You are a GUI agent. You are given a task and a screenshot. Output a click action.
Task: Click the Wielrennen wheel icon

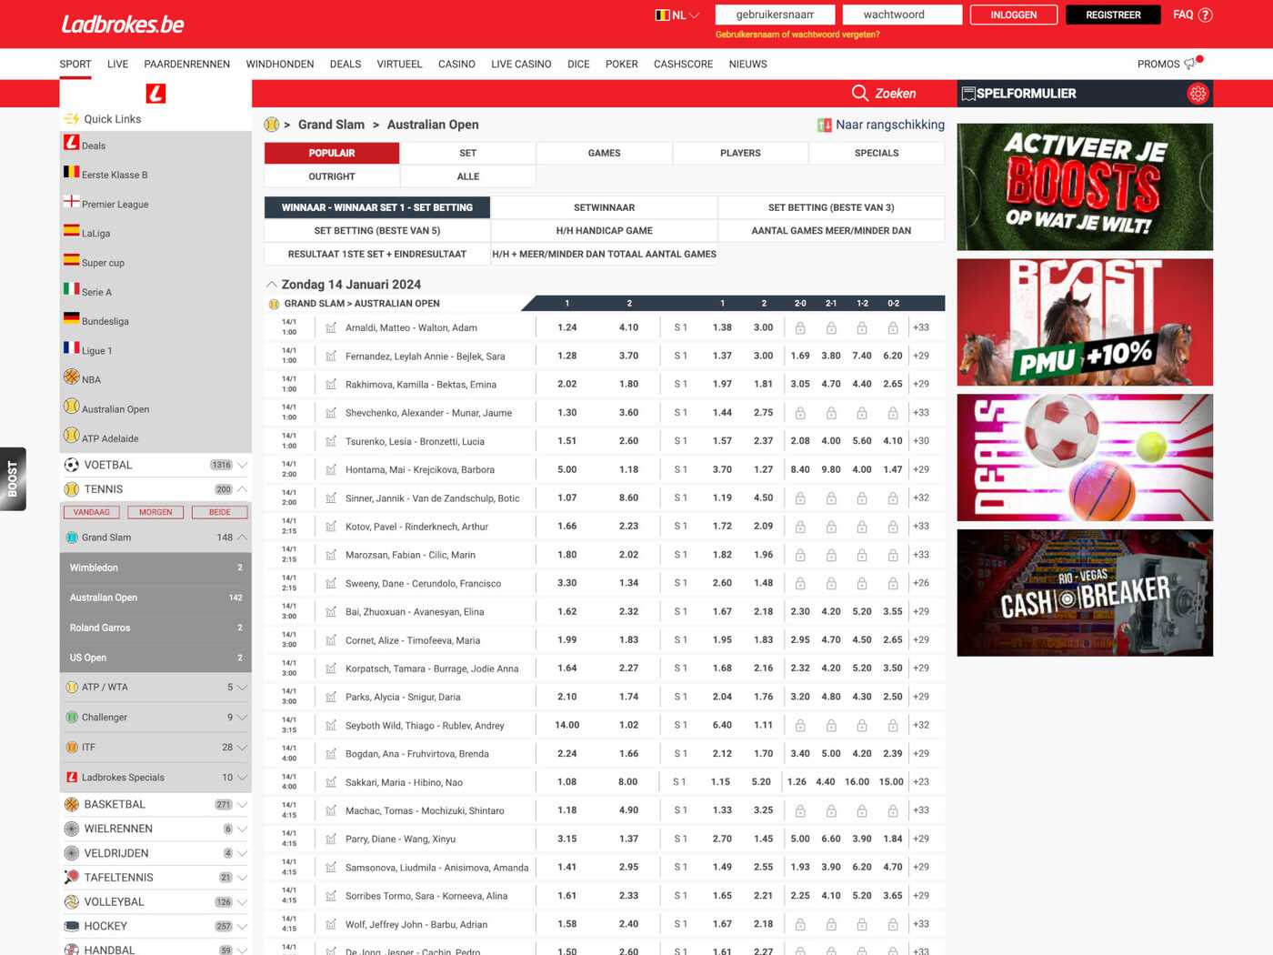[71, 829]
